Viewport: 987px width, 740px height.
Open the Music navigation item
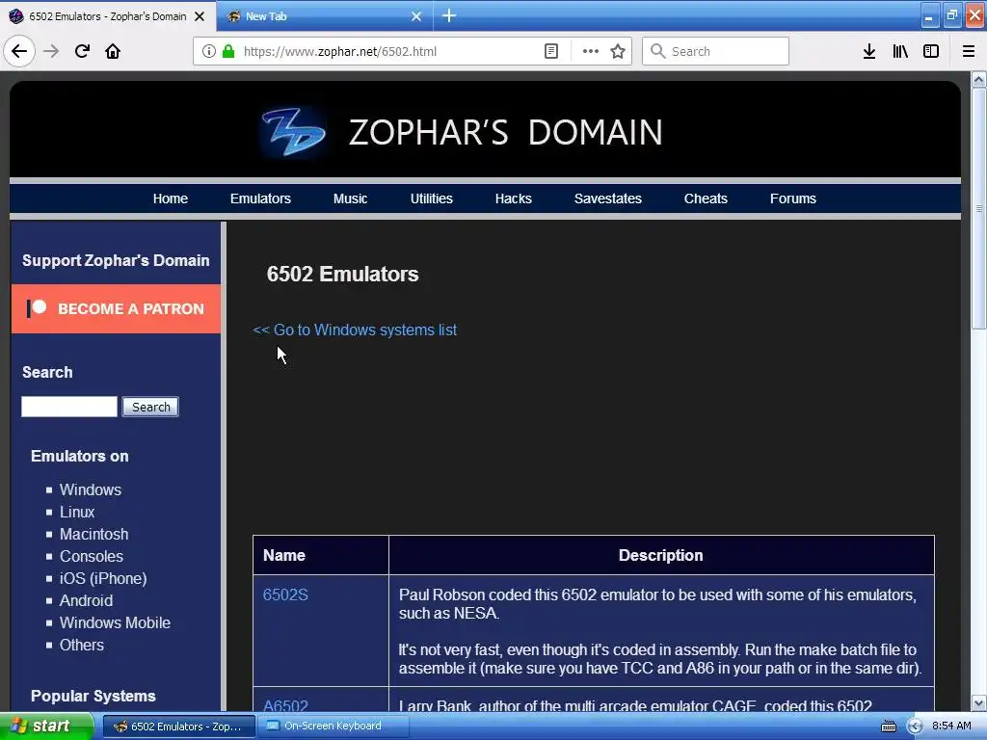point(350,198)
